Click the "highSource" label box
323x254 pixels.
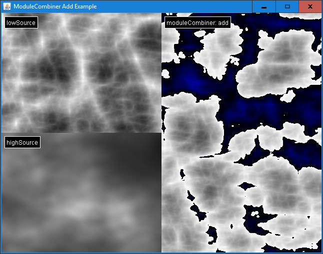point(22,143)
